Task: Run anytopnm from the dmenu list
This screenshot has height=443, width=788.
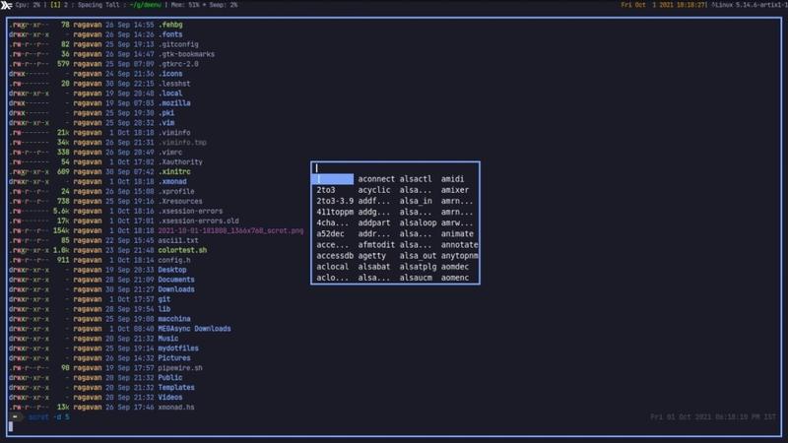Action: pyautogui.click(x=459, y=256)
